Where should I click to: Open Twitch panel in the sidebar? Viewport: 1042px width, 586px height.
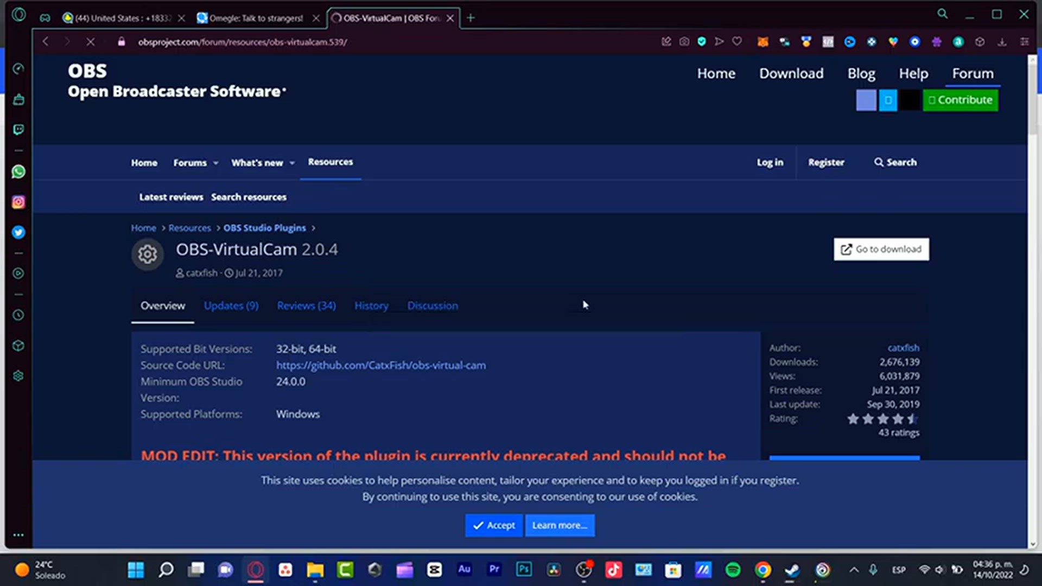(x=18, y=130)
